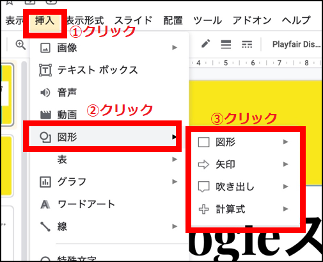Expand the 矢印 submenu arrow
This screenshot has height=262, width=323.
pyautogui.click(x=285, y=164)
